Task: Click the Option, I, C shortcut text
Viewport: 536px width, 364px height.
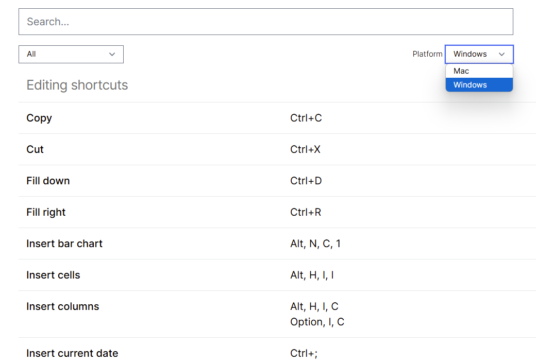Action: click(x=317, y=322)
